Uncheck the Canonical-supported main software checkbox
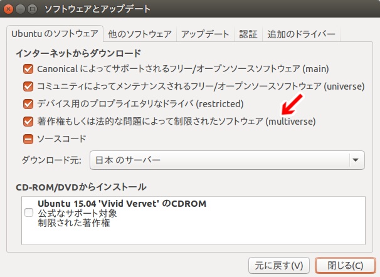 pyautogui.click(x=28, y=69)
